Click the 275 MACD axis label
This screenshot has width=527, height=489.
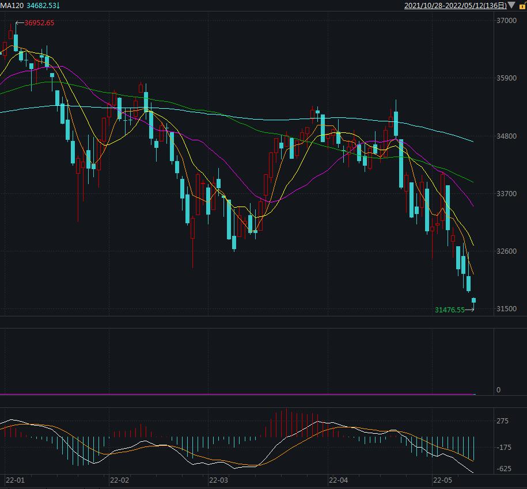[502, 421]
